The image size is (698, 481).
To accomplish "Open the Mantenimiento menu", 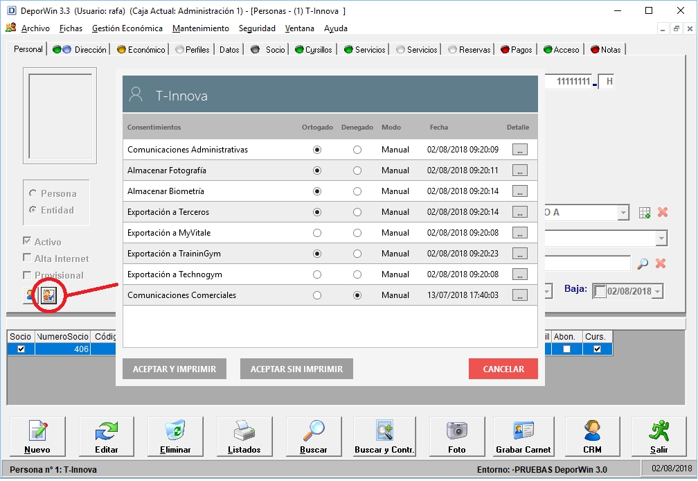I will [201, 28].
